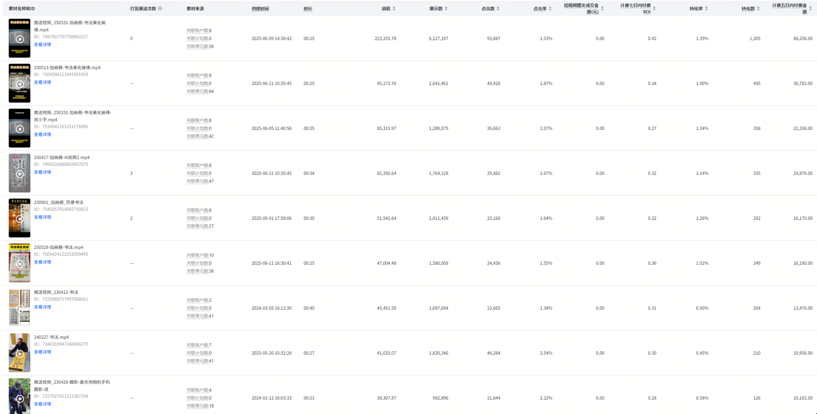Click 关联单元数:18 label
The image size is (817, 414).
[200, 406]
